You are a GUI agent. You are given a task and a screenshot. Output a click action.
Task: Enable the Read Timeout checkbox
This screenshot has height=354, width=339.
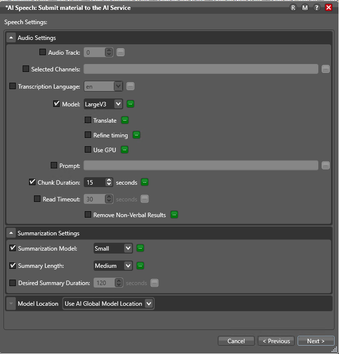click(37, 199)
